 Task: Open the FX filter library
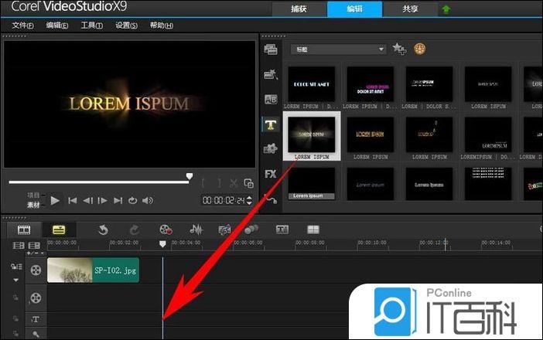pos(271,174)
